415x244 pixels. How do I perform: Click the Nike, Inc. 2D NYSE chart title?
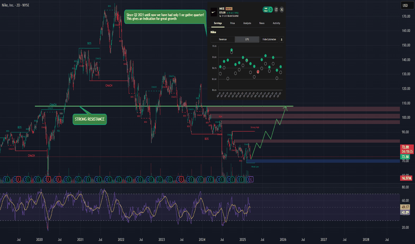tap(15, 5)
